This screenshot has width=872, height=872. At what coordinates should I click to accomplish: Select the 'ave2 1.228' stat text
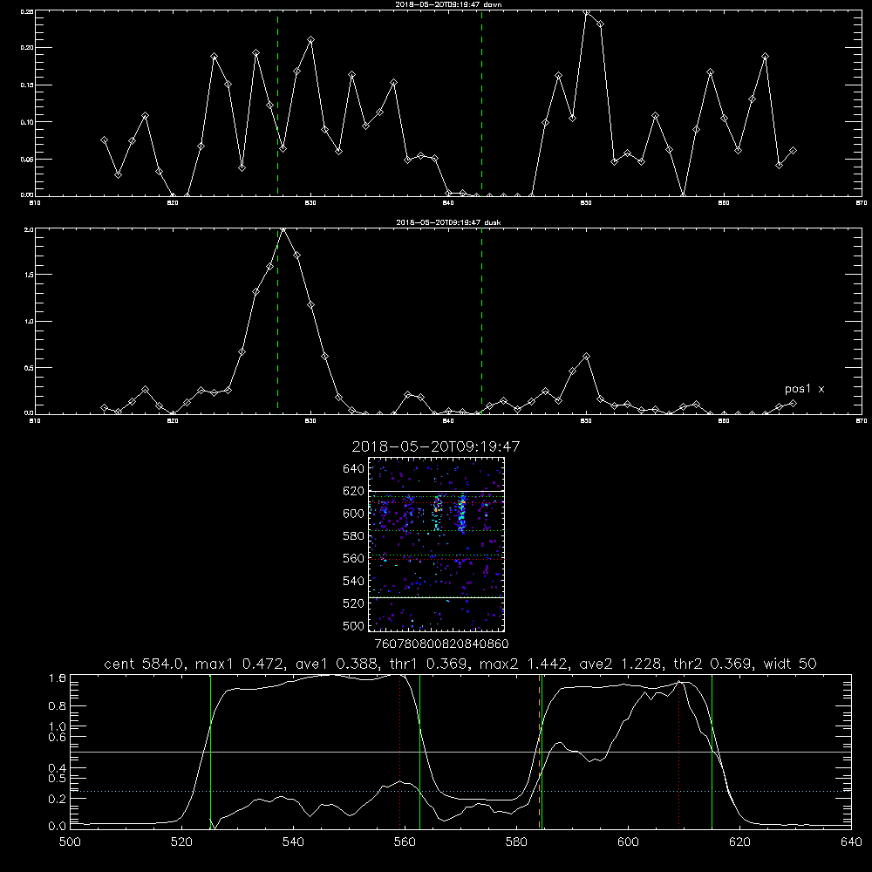tap(619, 664)
